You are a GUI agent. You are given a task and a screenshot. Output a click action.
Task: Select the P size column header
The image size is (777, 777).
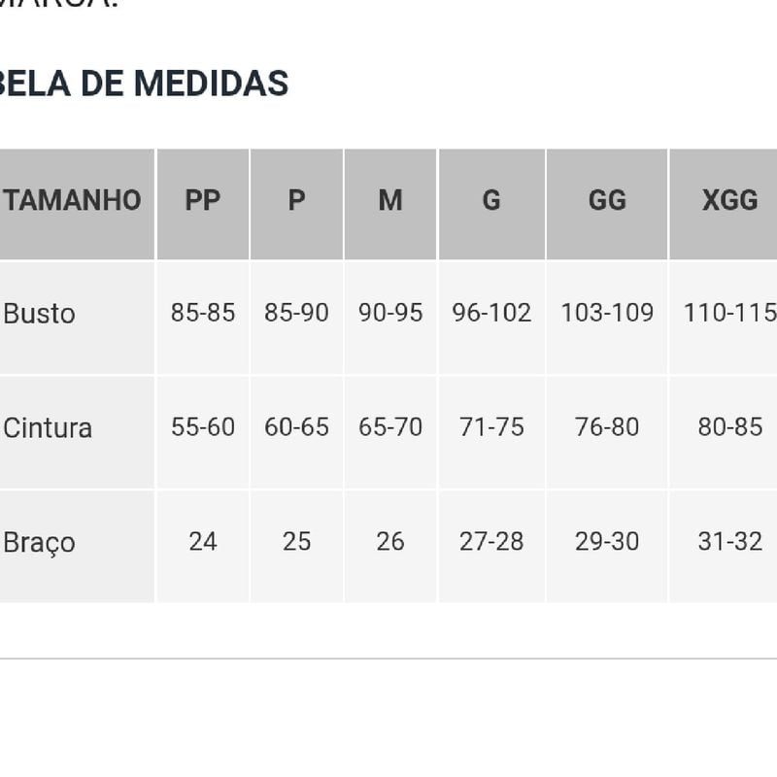pos(296,204)
